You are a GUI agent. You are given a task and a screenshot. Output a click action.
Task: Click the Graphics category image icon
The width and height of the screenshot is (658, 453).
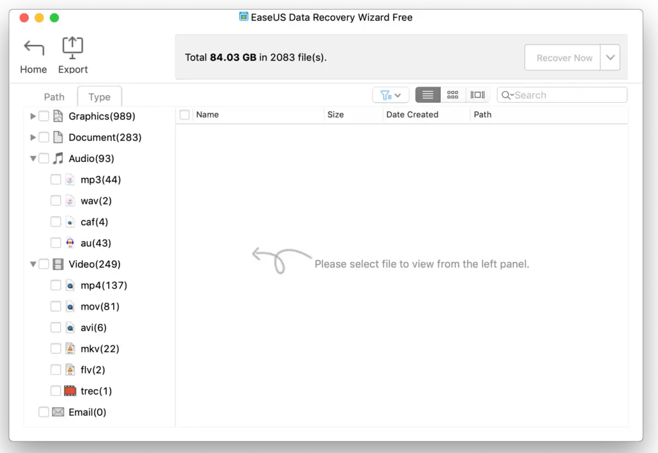tap(58, 116)
